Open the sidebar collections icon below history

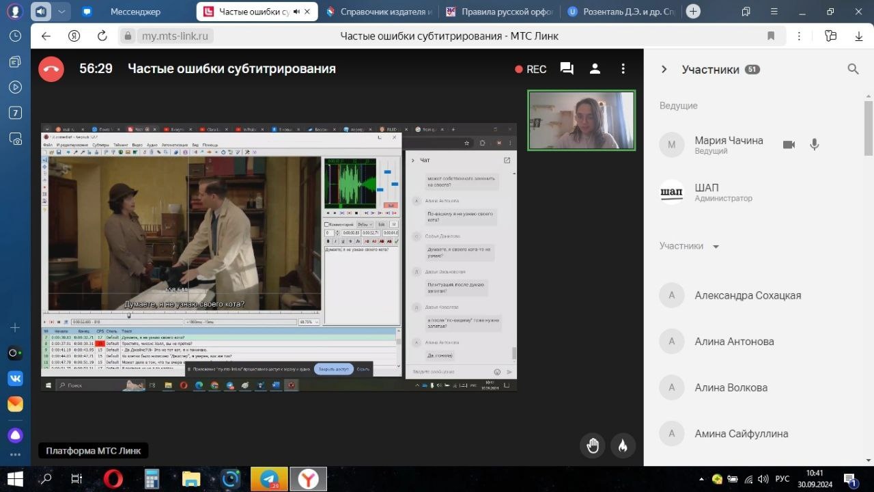point(15,61)
